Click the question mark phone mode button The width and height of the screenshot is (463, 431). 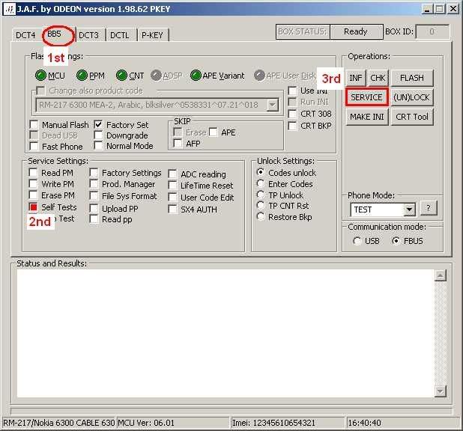click(x=429, y=209)
